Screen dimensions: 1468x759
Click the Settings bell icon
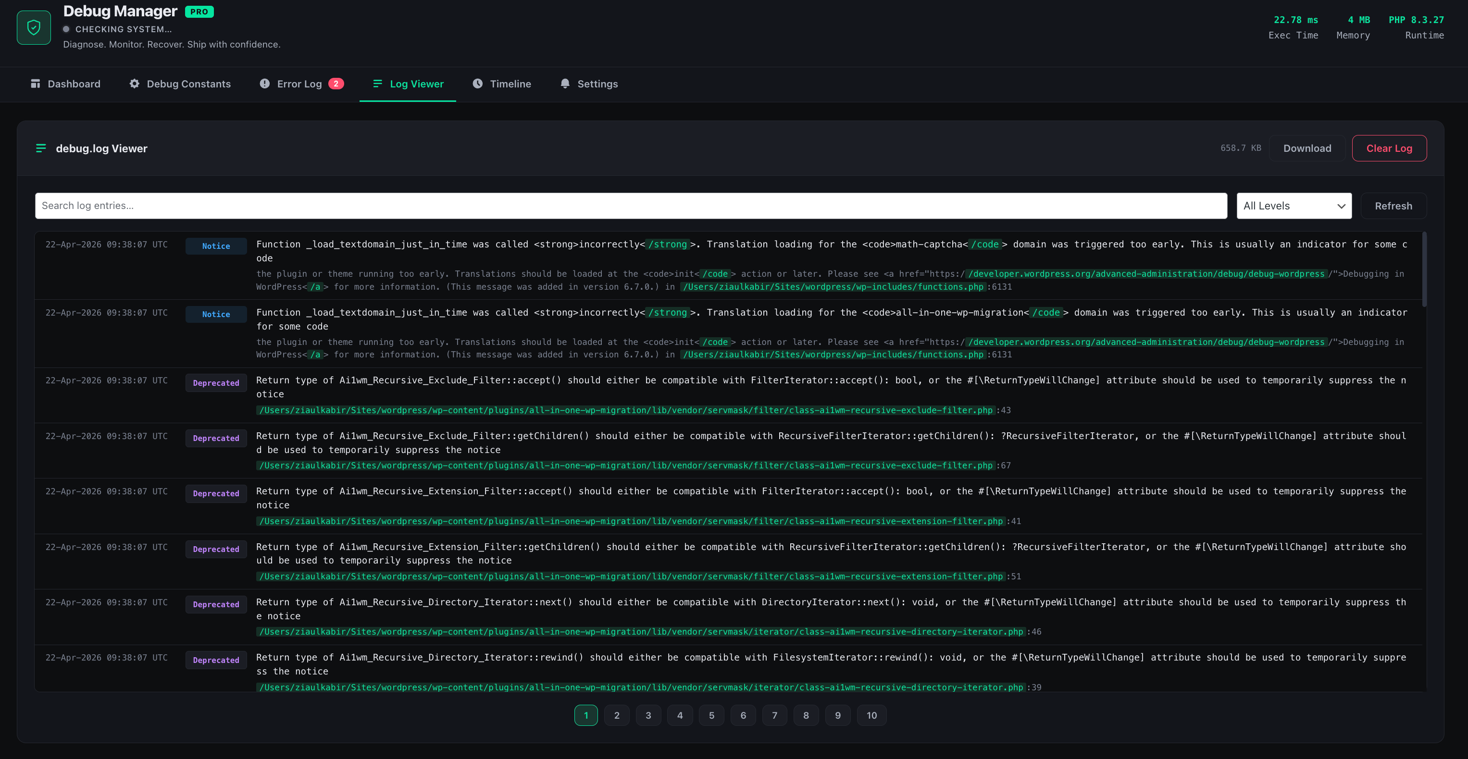565,84
